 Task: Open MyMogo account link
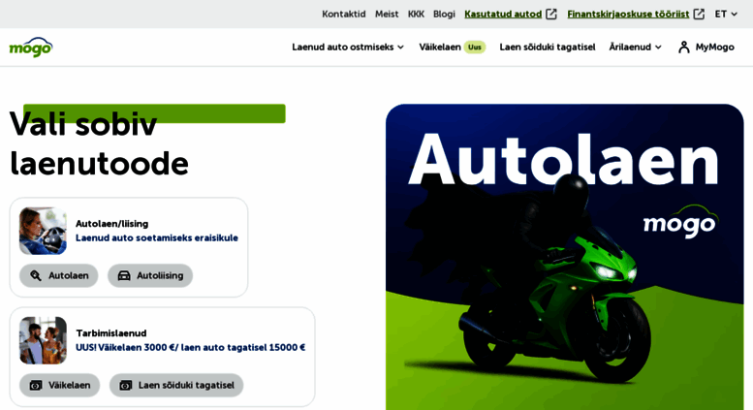coord(706,47)
